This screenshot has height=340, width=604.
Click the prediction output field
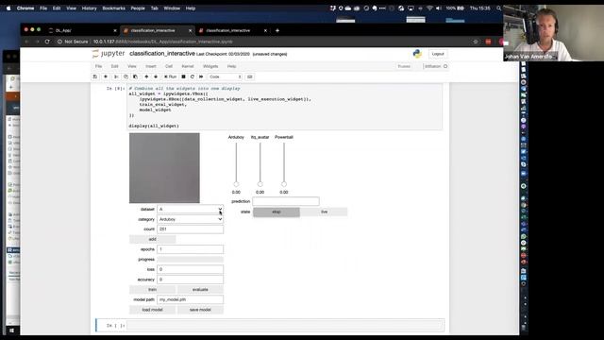pyautogui.click(x=286, y=201)
